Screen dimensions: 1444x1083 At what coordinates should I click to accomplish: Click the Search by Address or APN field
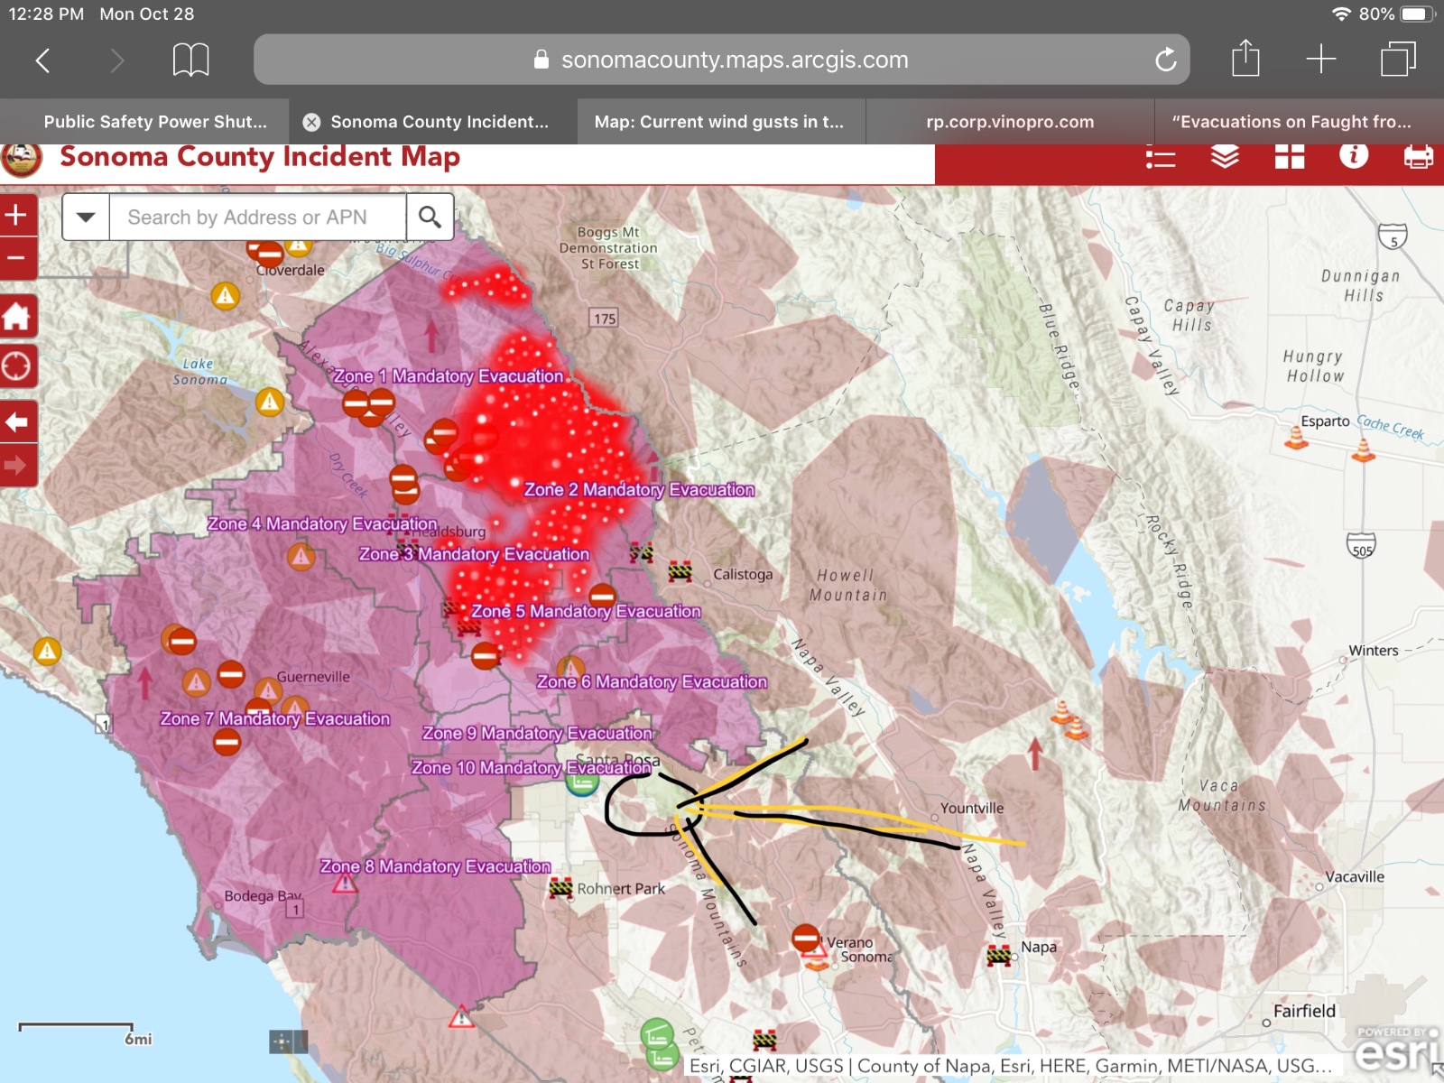pos(257,218)
